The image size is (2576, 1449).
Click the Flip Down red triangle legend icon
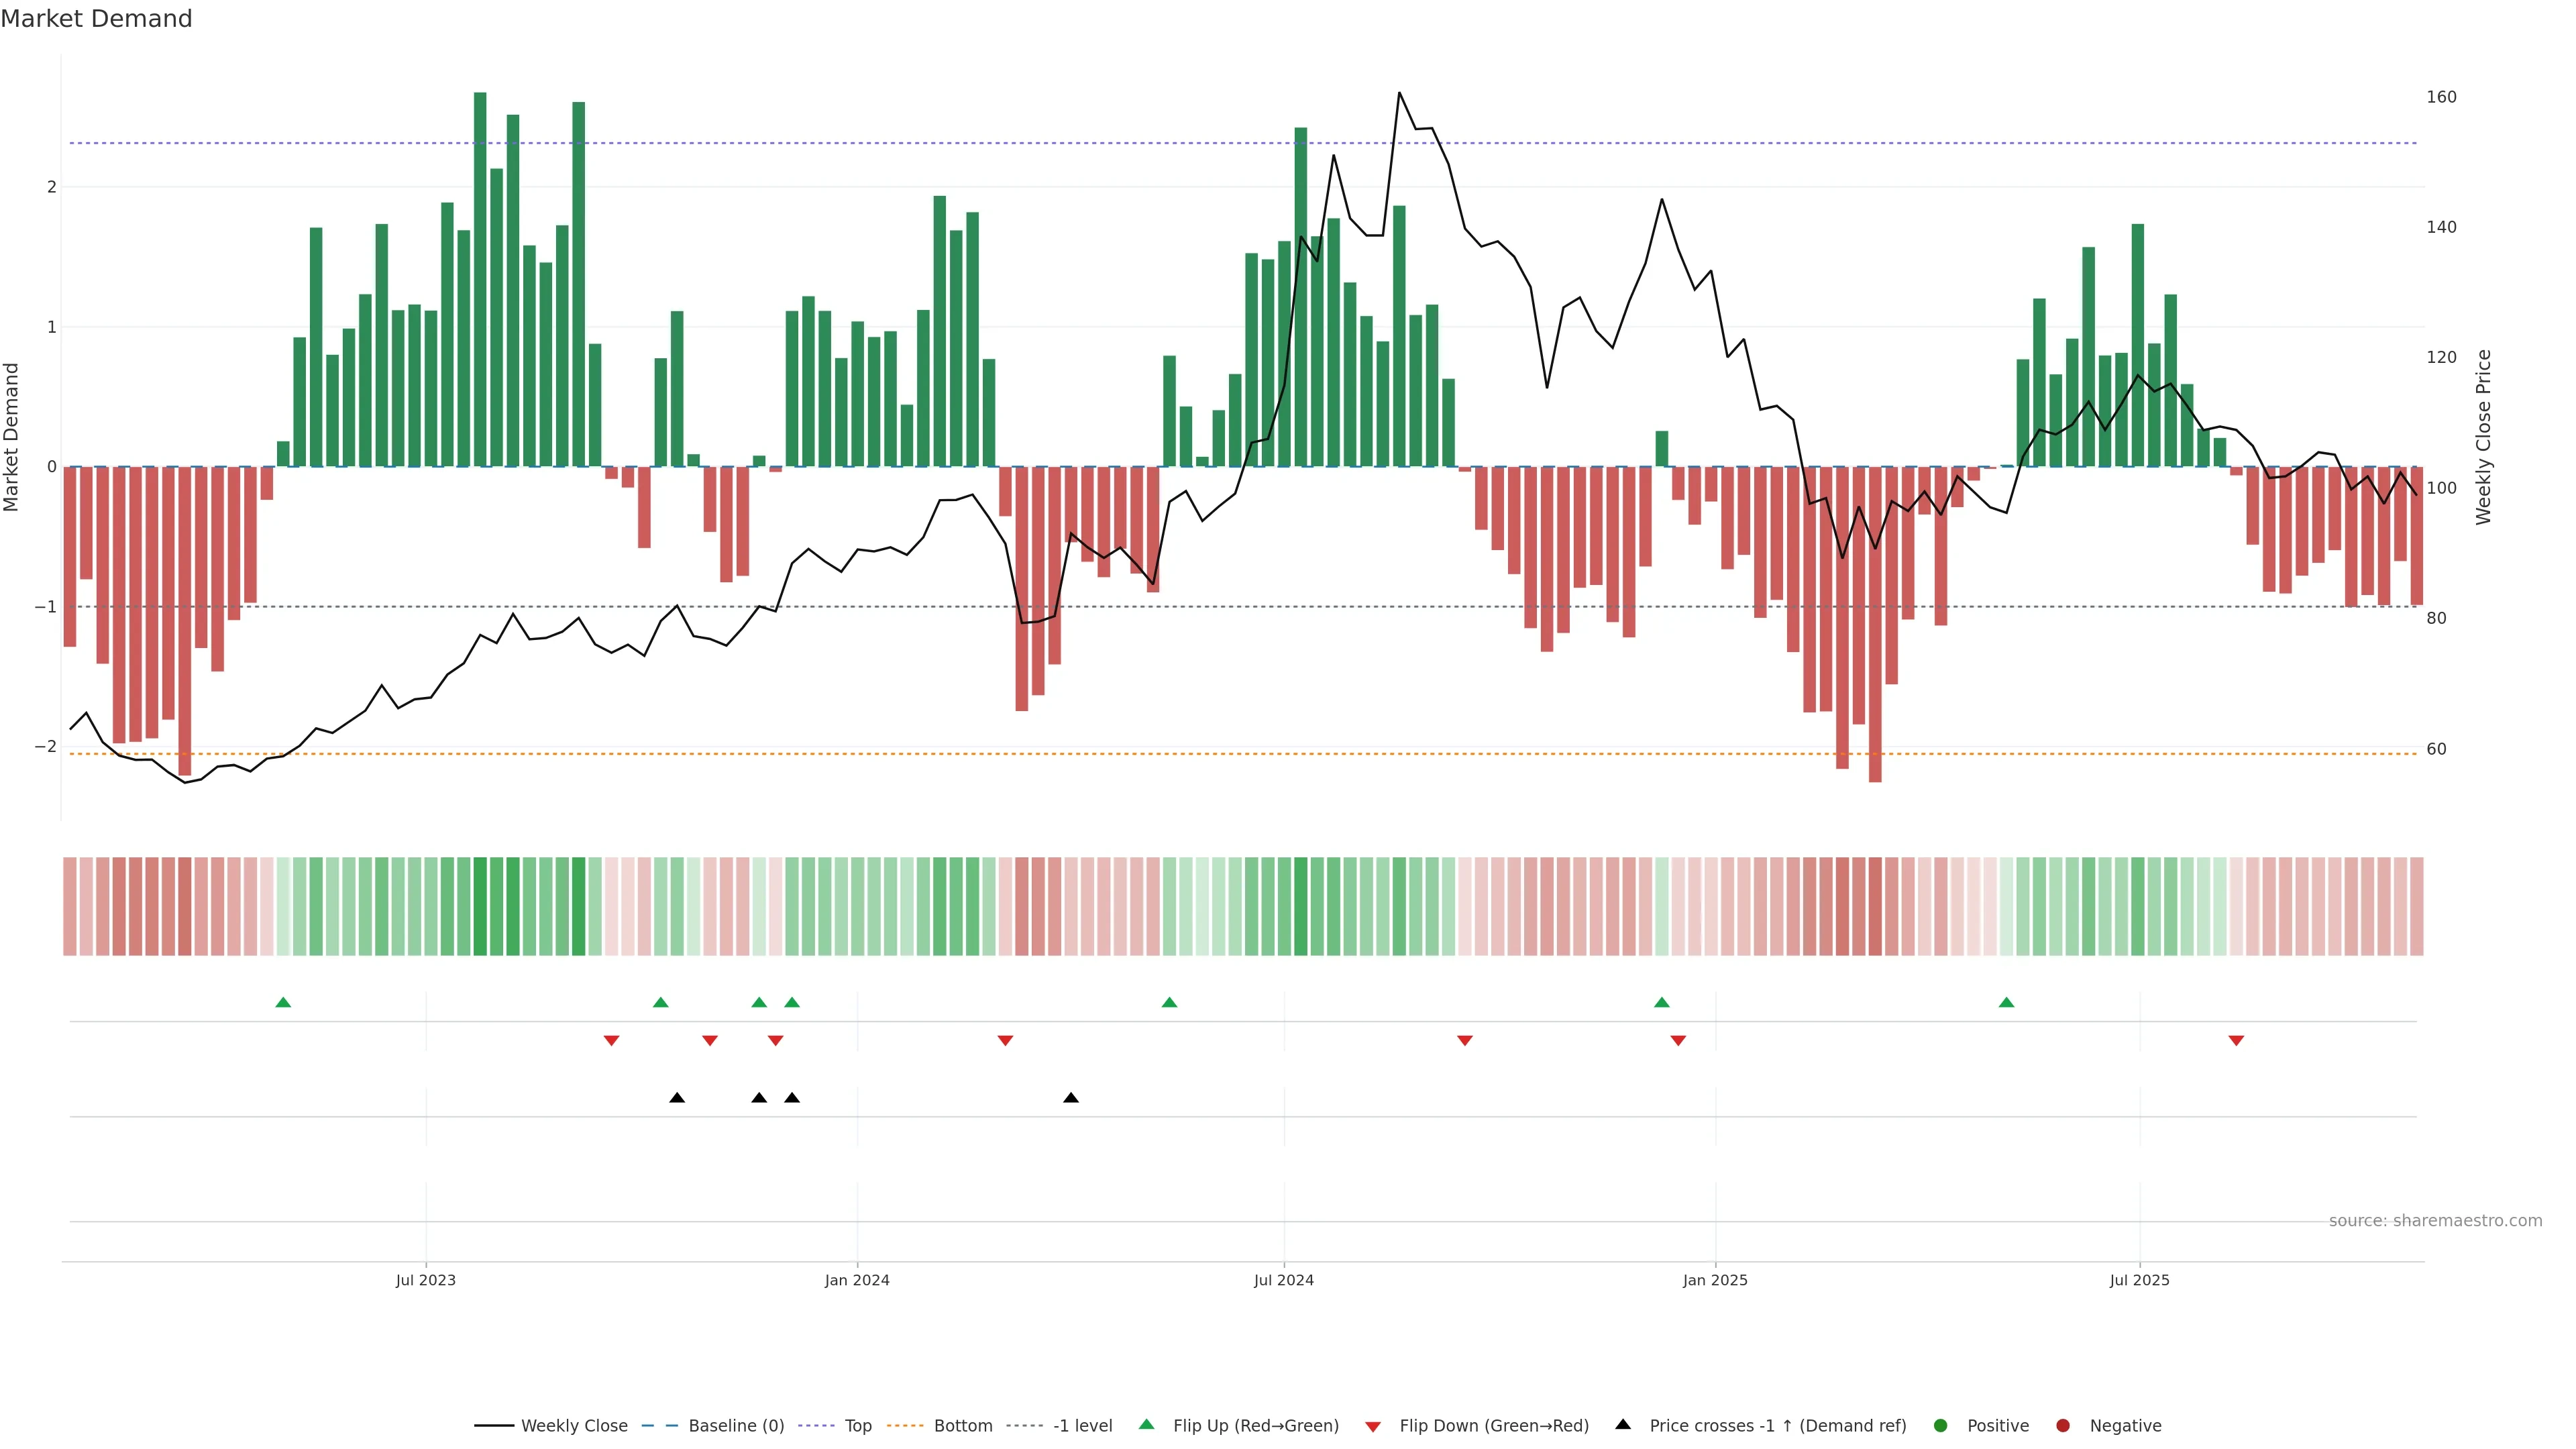1373,1426
